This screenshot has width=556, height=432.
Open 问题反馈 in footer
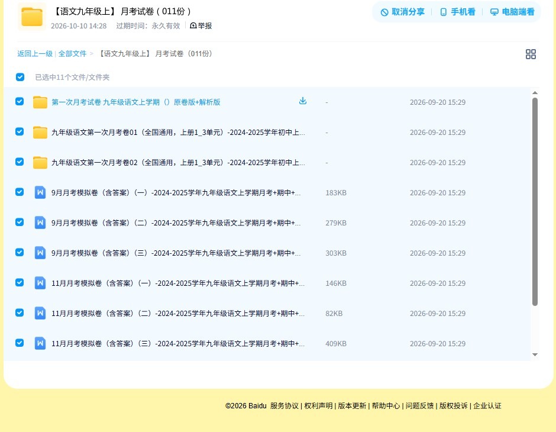[419, 405]
